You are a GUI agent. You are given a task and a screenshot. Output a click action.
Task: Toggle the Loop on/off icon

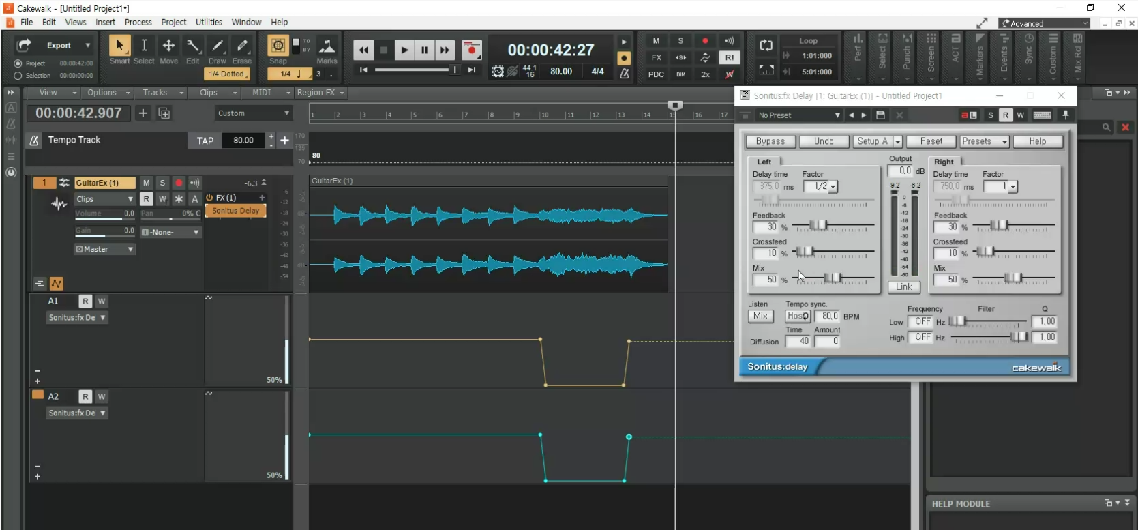coord(766,46)
